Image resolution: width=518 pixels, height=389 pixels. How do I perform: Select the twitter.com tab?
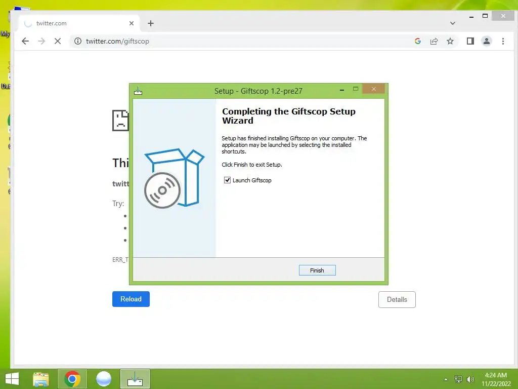click(x=79, y=23)
